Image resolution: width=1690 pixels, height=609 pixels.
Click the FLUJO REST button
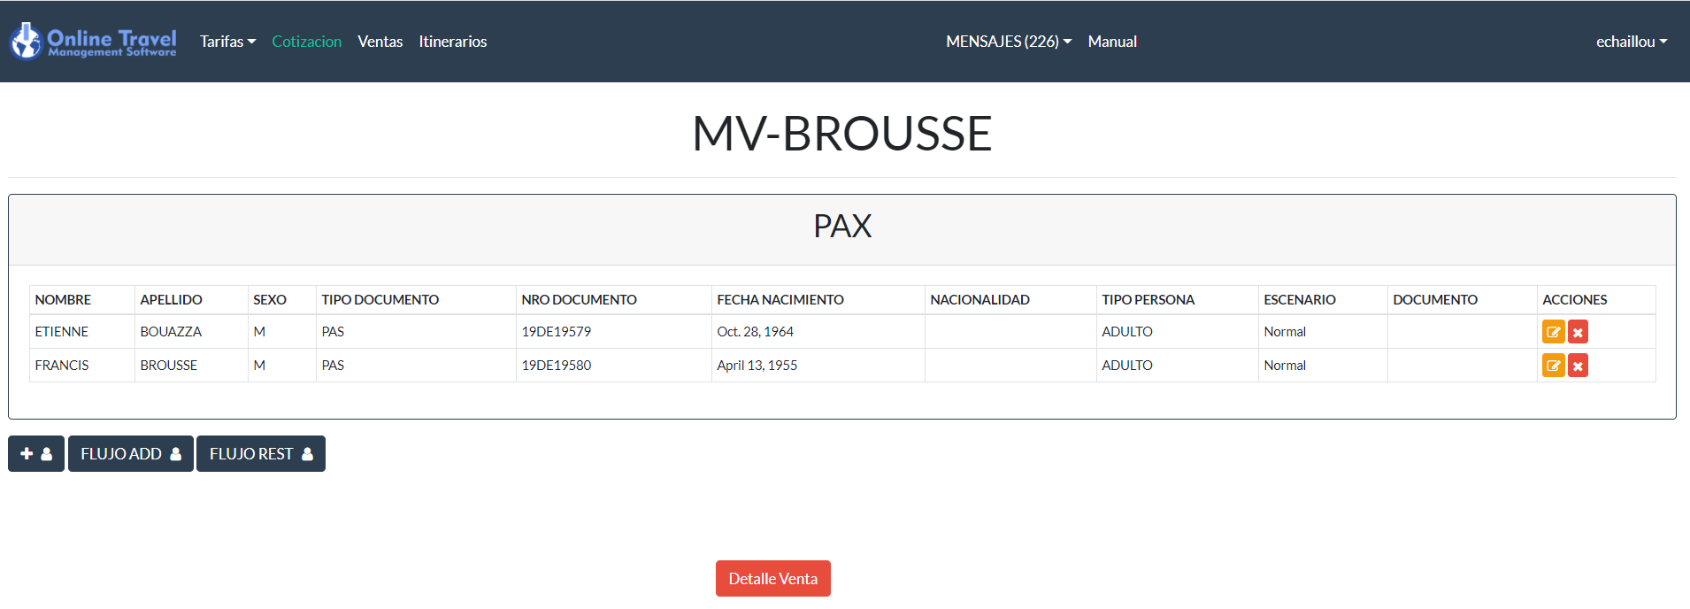click(x=261, y=454)
